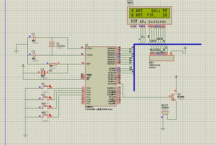Click the X1 crystal component
Viewport: 216px width, 145px height.
click(x=52, y=44)
